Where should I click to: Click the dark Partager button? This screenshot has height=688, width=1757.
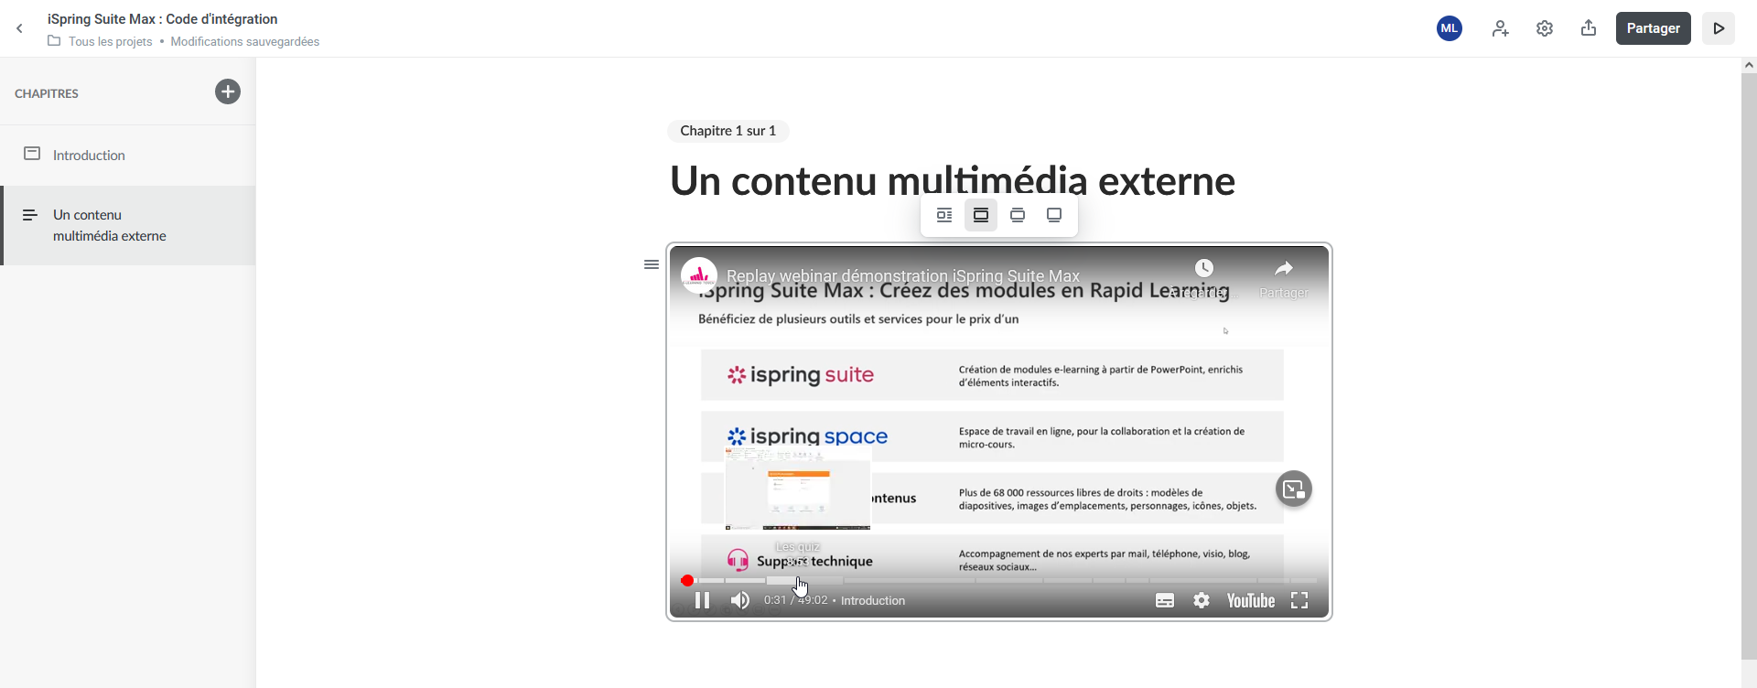(1653, 28)
